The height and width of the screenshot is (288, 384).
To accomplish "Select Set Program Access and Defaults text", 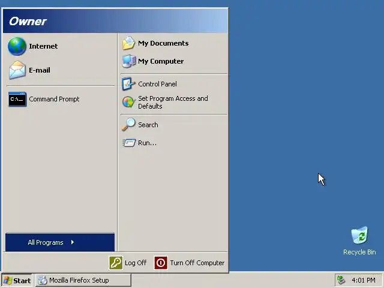I will pyautogui.click(x=173, y=102).
